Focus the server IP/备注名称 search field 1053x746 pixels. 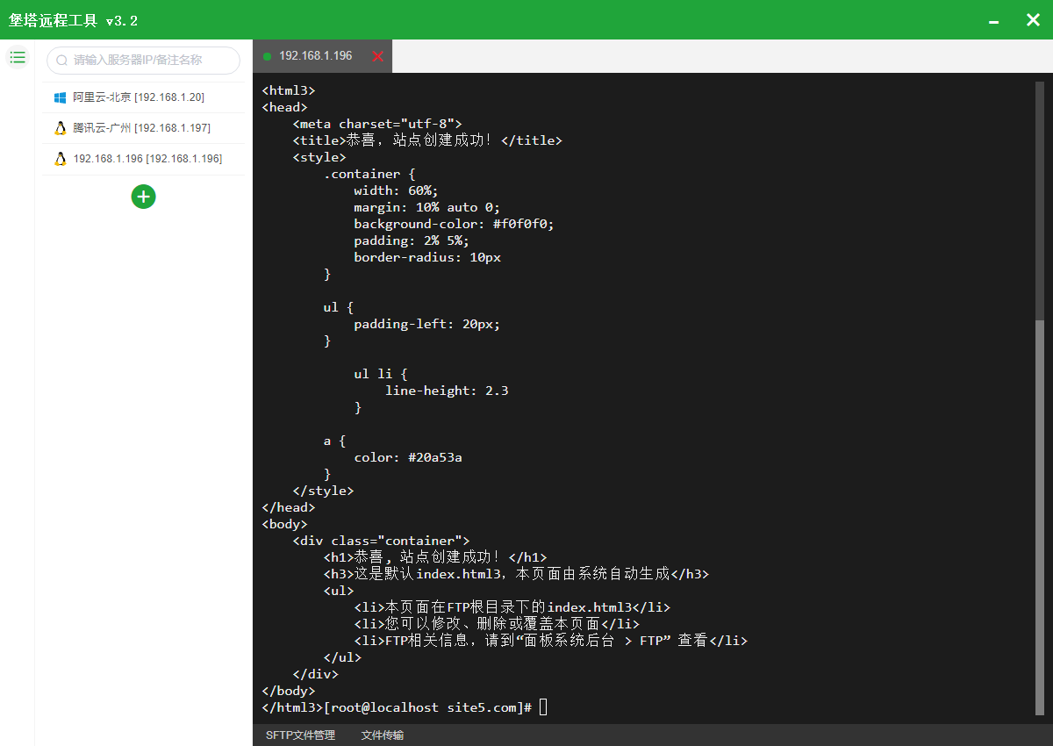[149, 61]
